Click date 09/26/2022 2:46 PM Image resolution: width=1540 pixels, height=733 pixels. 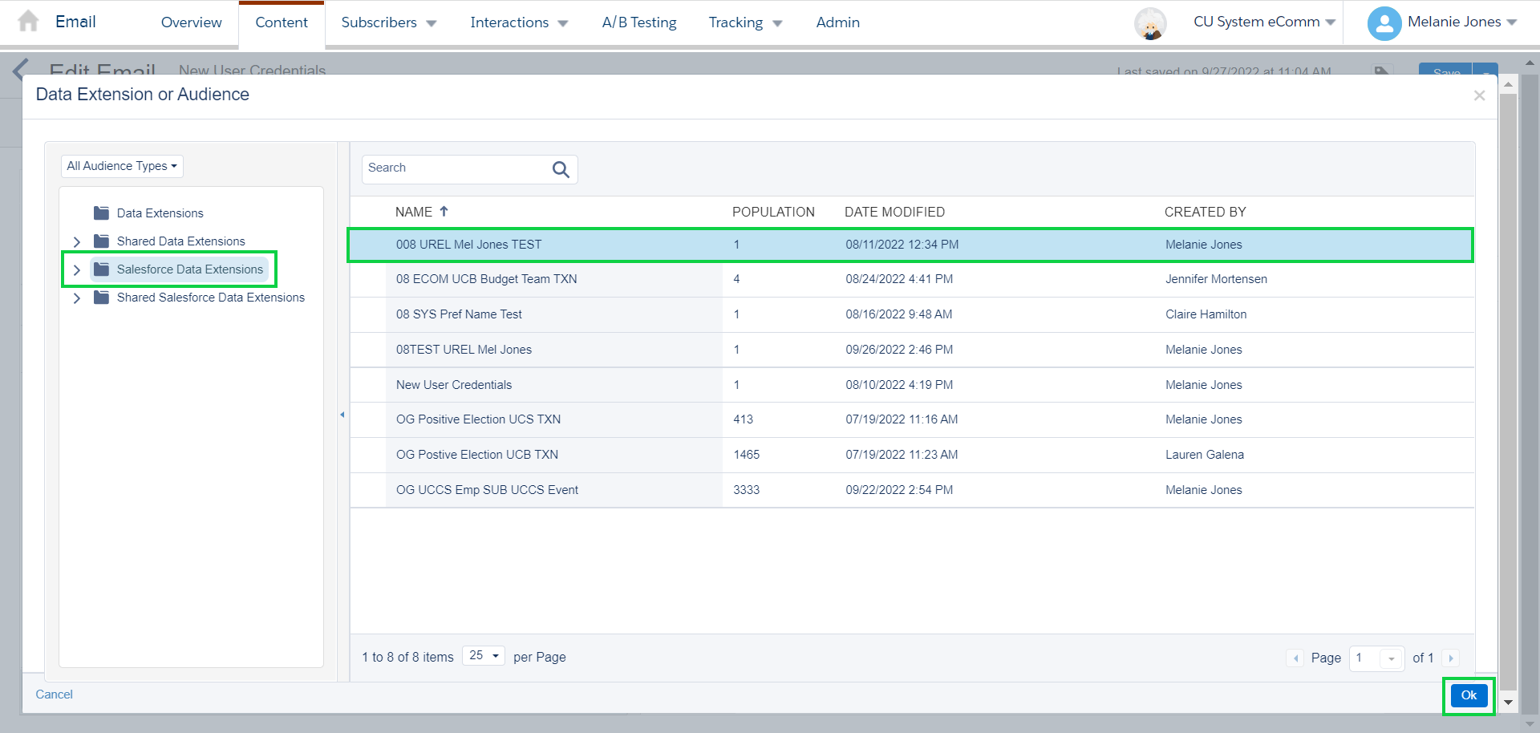coord(899,350)
